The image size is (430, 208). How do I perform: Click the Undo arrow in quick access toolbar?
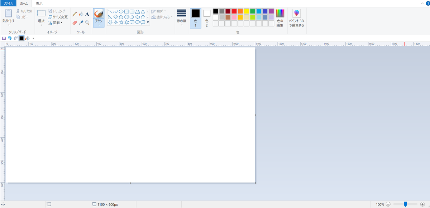click(10, 38)
